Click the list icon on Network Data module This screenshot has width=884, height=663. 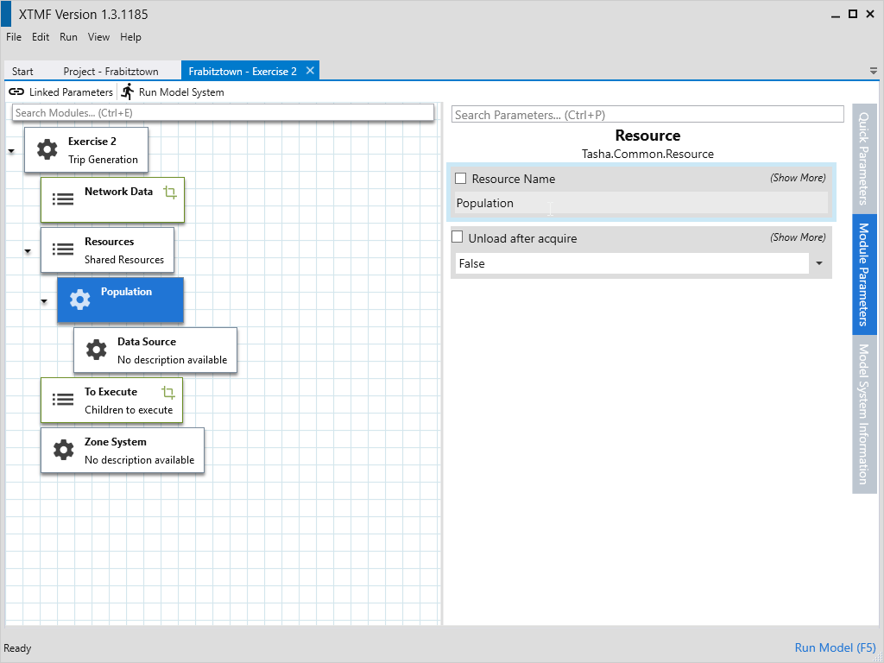tap(63, 199)
